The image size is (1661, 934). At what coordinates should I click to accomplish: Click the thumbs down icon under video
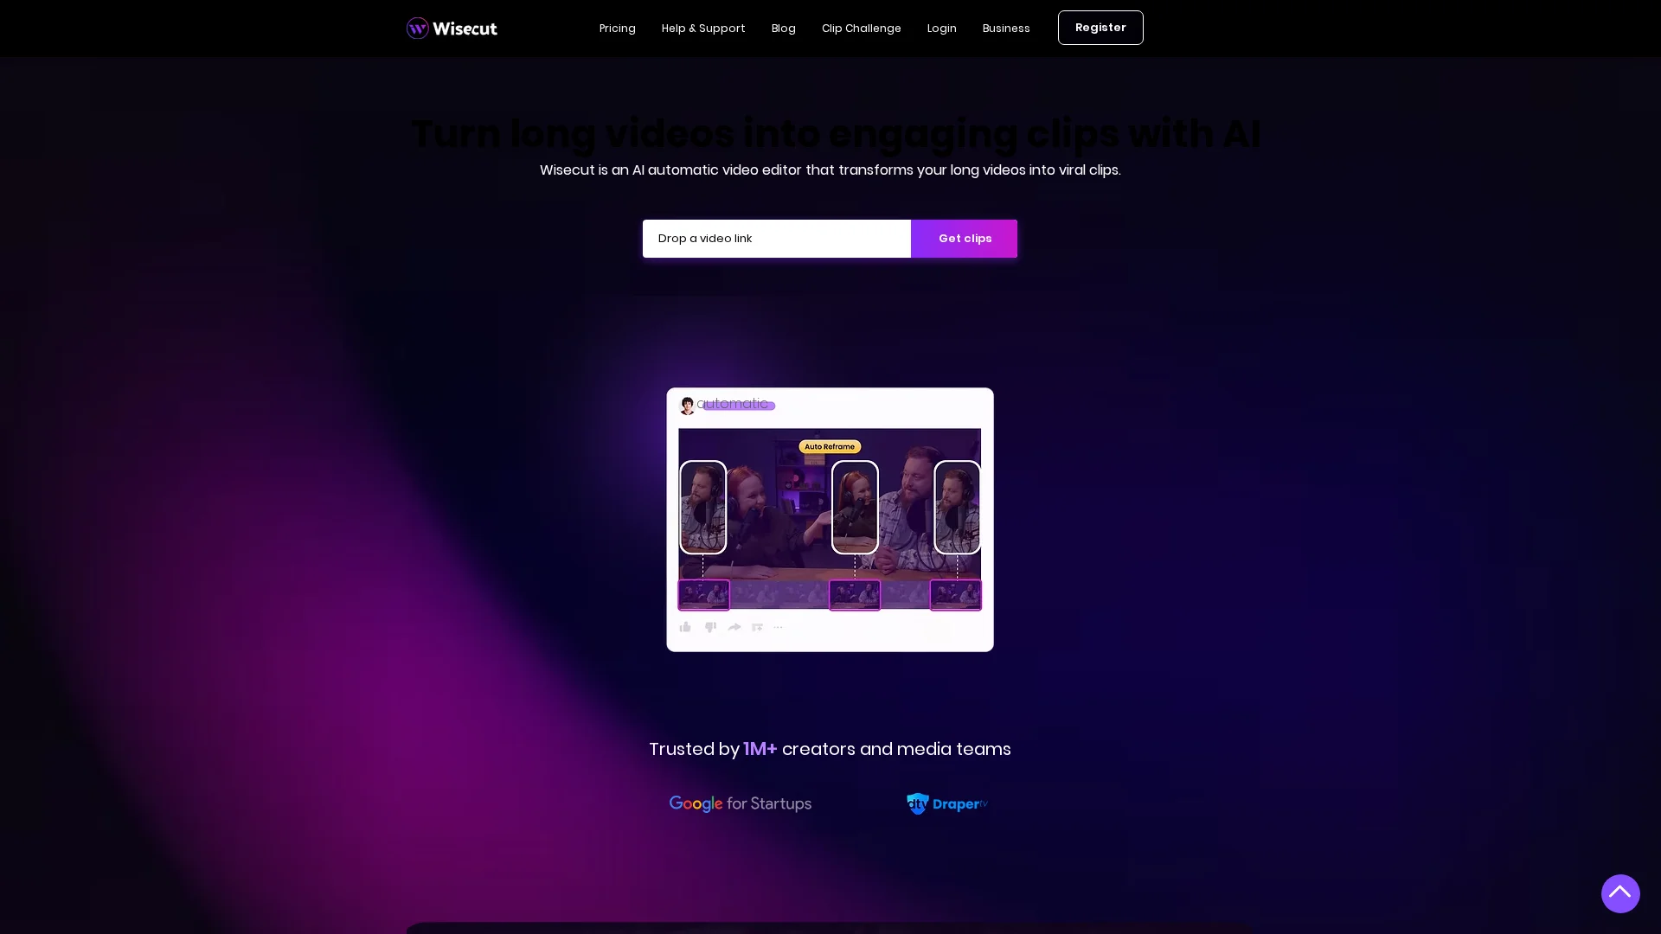pos(710,627)
